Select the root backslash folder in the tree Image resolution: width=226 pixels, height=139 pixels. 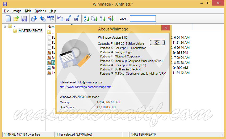[x=14, y=26]
